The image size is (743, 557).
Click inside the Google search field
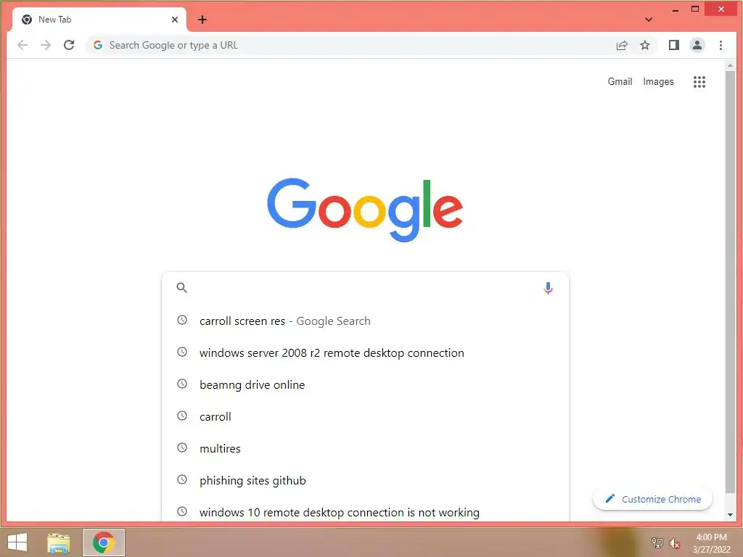pos(365,287)
